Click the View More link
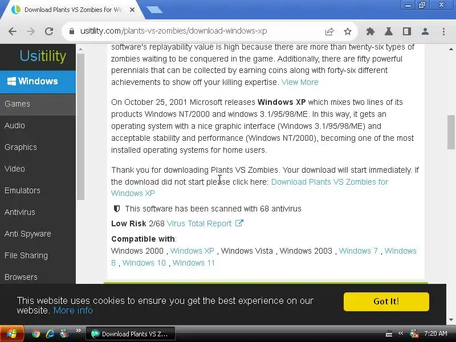The width and height of the screenshot is (456, 342). pyautogui.click(x=300, y=82)
